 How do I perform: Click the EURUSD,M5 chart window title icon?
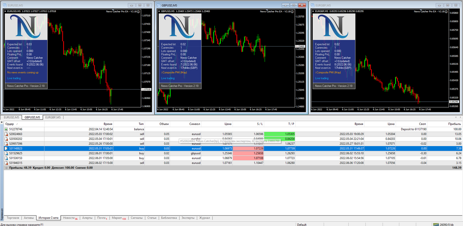coord(5,5)
